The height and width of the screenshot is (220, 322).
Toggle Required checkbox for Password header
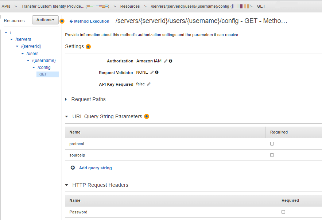[x=283, y=212]
